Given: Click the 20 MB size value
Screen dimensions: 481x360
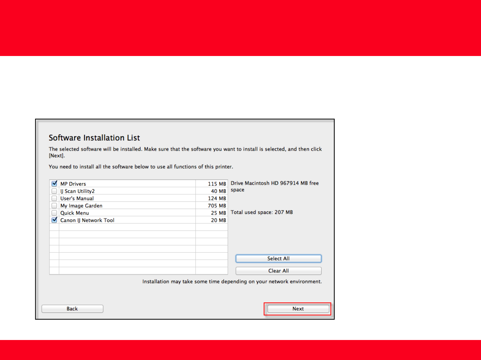Looking at the screenshot, I should 218,220.
